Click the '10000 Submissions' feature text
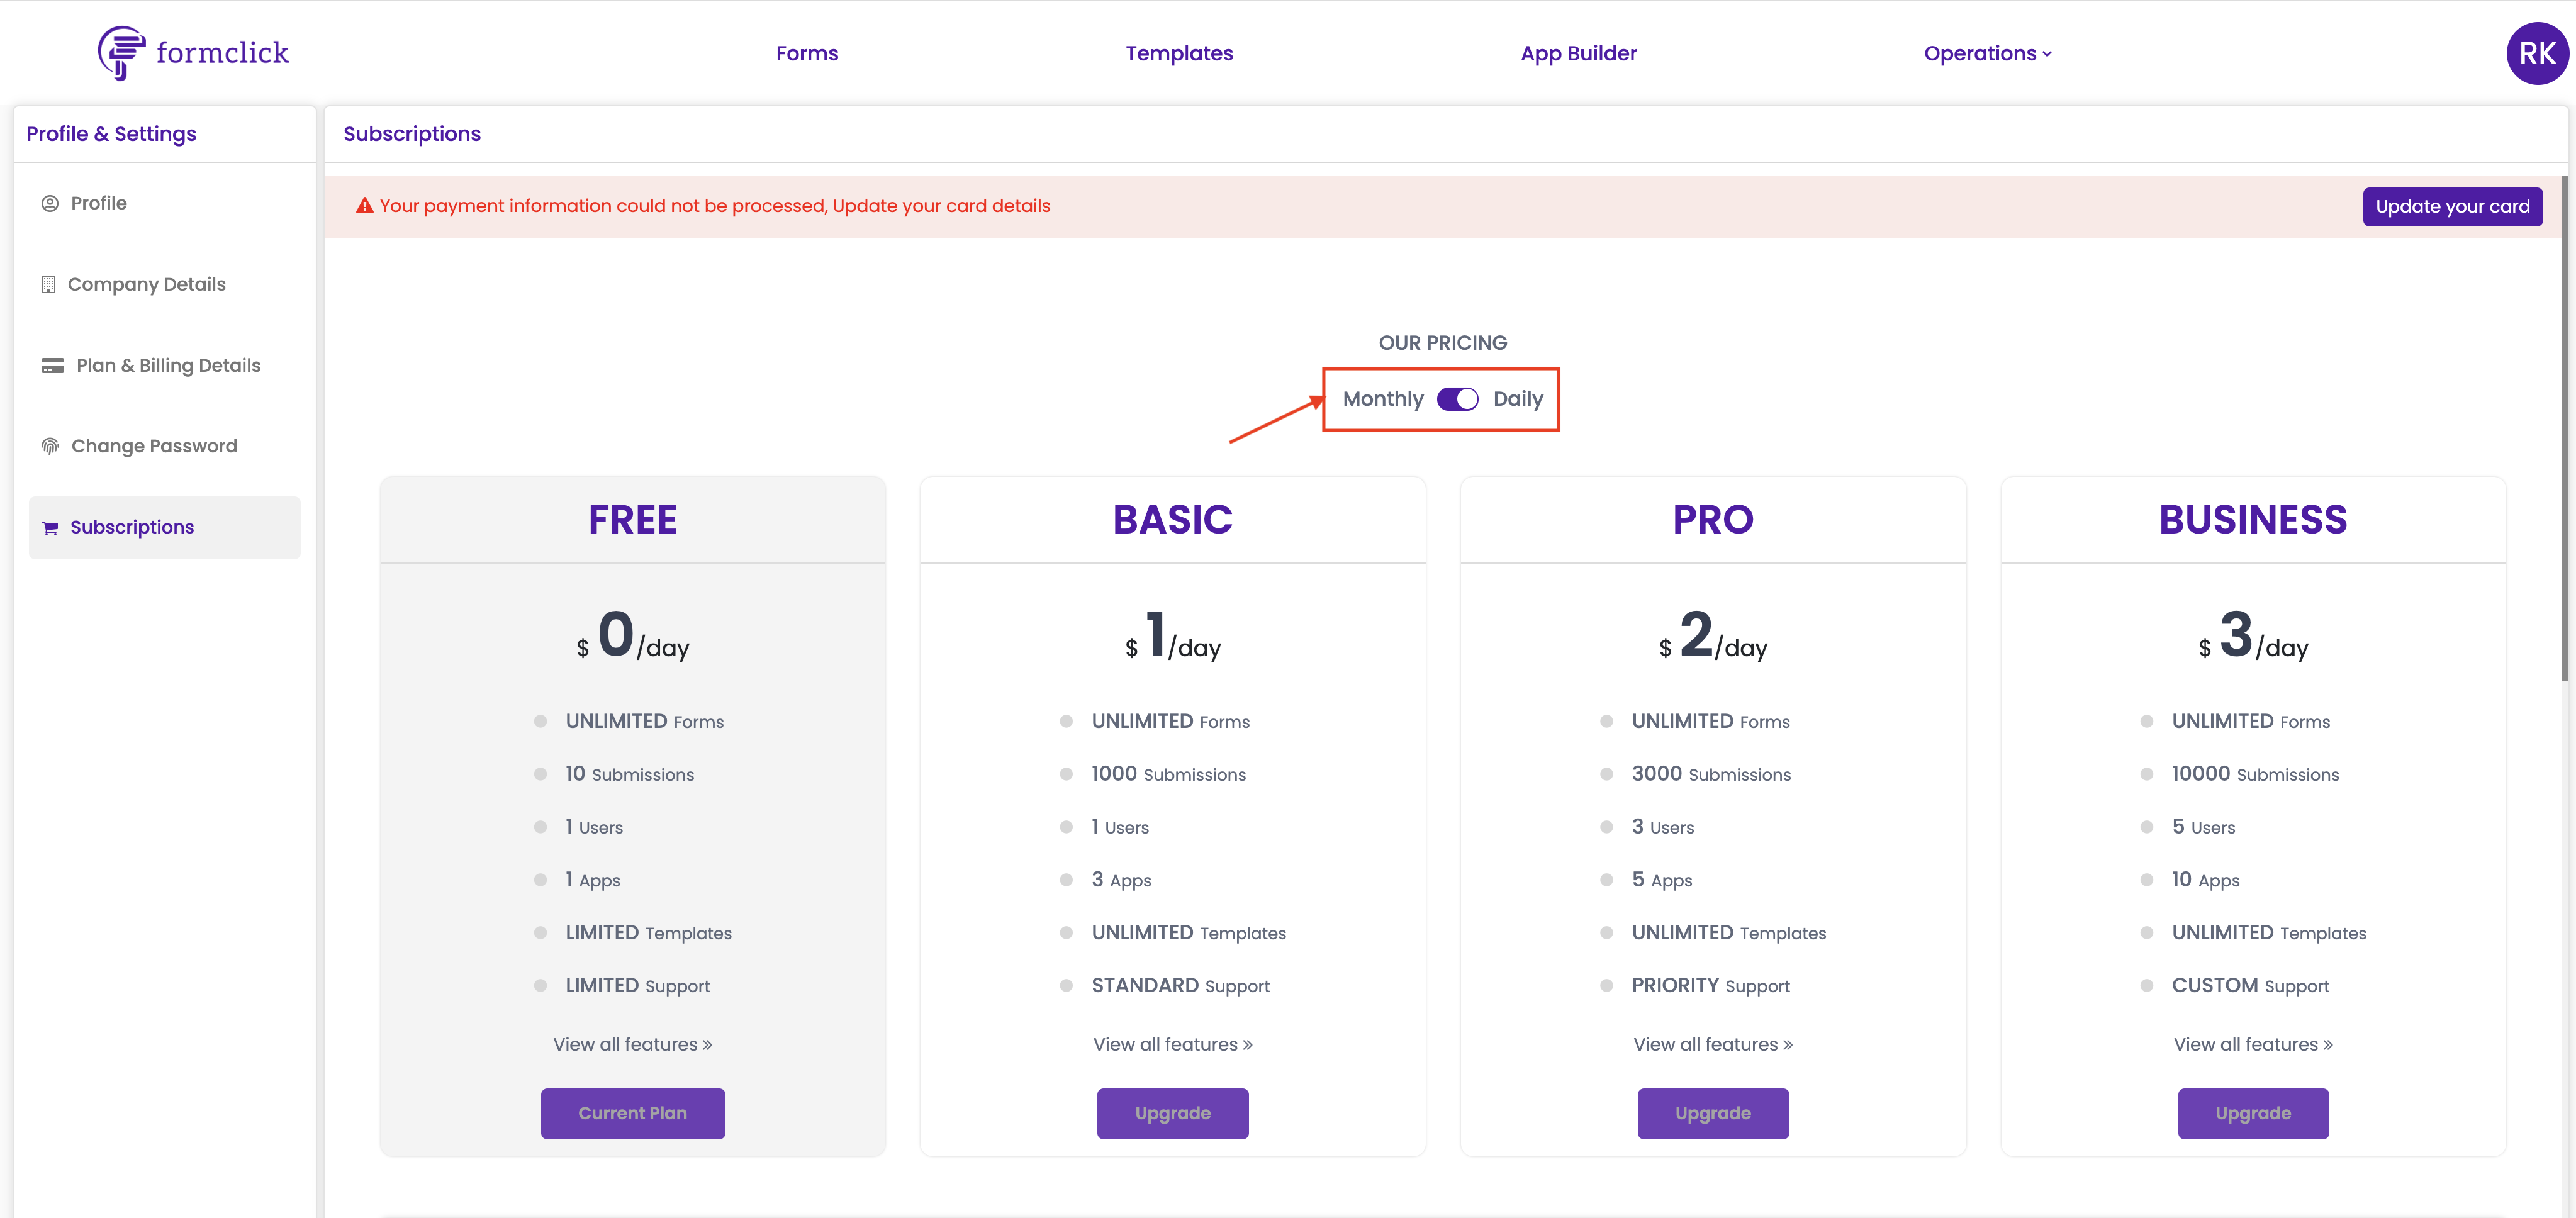Viewport: 2576px width, 1218px height. [2255, 774]
